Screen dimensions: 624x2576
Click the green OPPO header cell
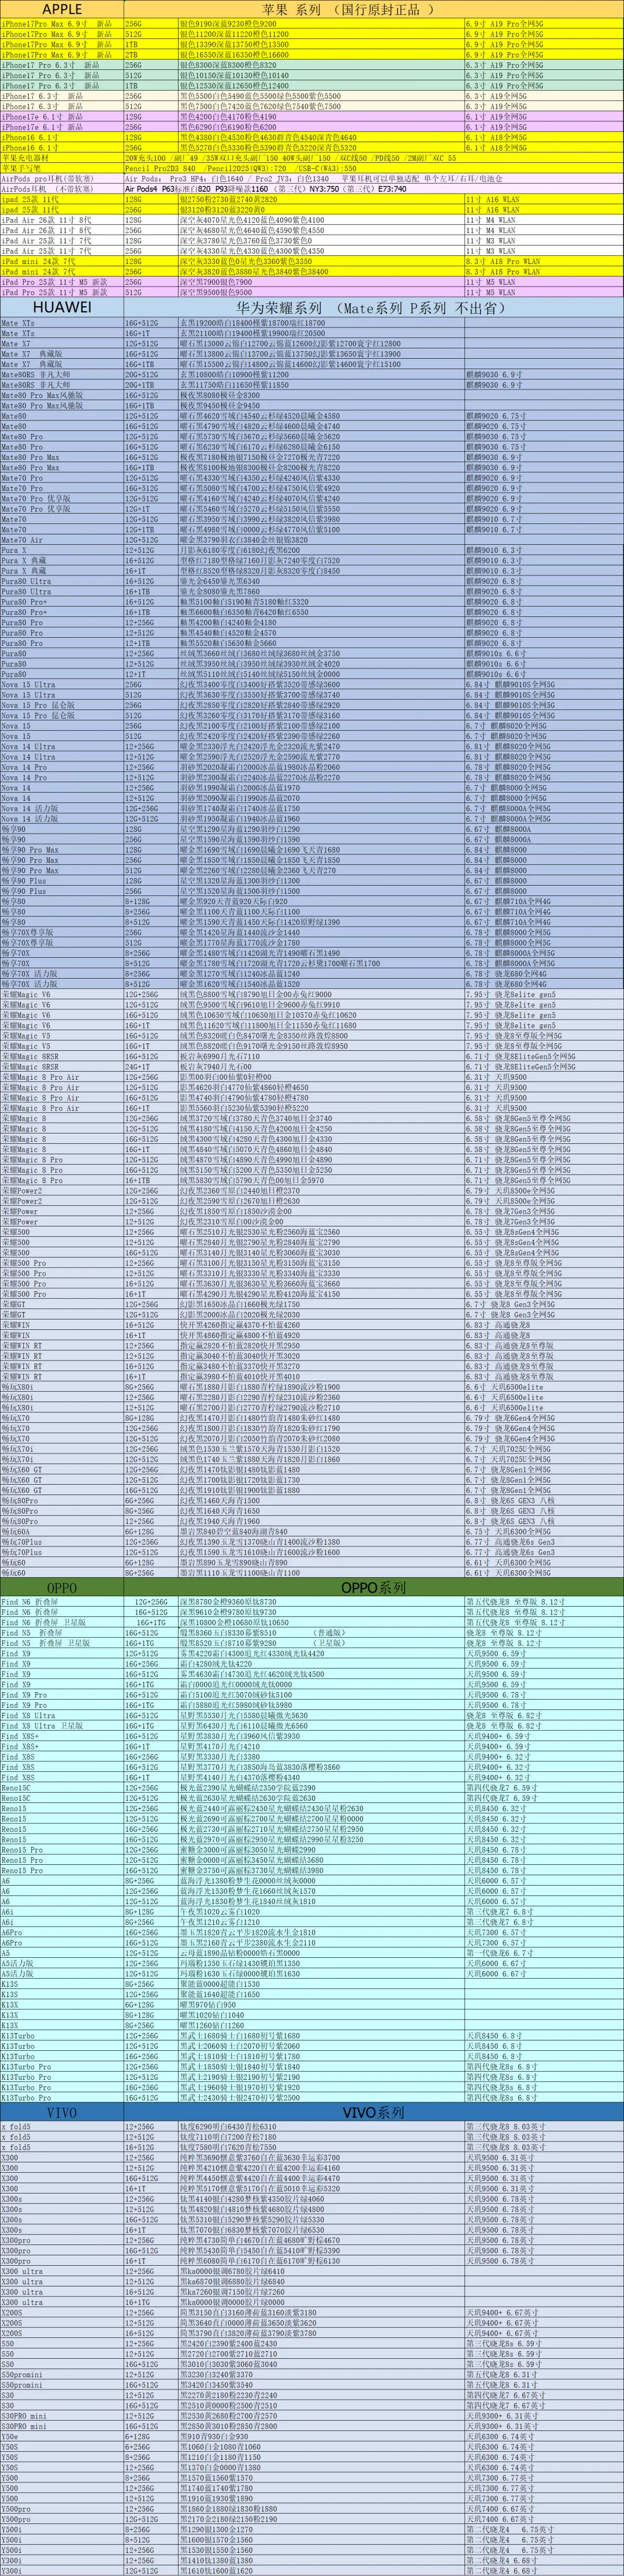(x=62, y=1587)
